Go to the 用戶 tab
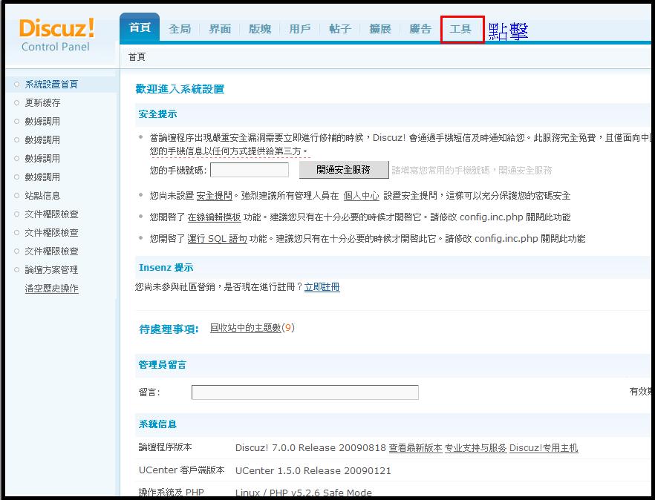The width and height of the screenshot is (655, 500). (x=300, y=29)
